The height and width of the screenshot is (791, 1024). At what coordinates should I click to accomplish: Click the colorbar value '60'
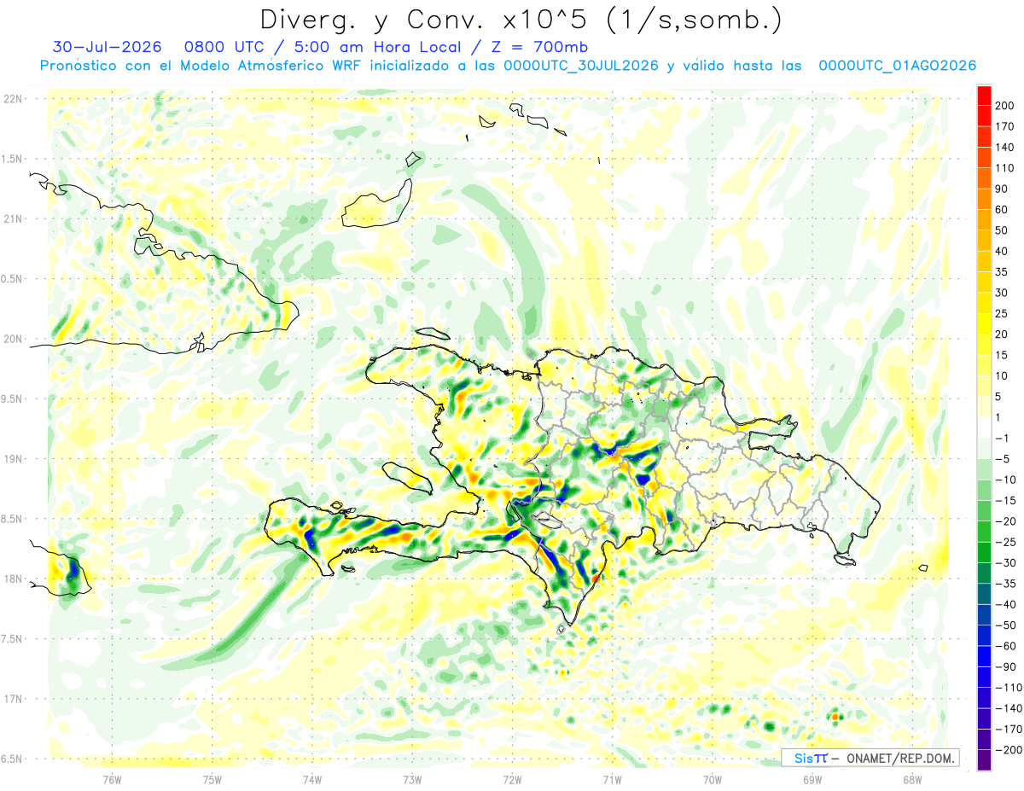pos(1002,210)
